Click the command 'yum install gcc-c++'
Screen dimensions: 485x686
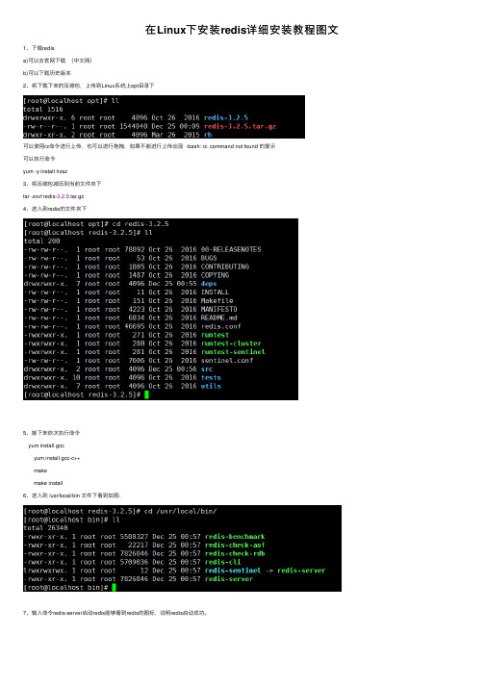[57, 458]
